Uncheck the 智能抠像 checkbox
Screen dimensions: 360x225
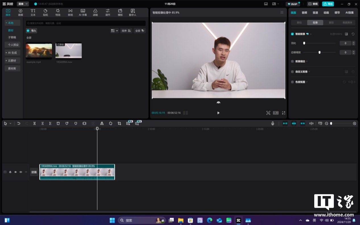292,34
